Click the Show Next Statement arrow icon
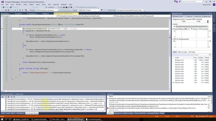Screen dimensions: 216x121 click(x=15, y=10)
